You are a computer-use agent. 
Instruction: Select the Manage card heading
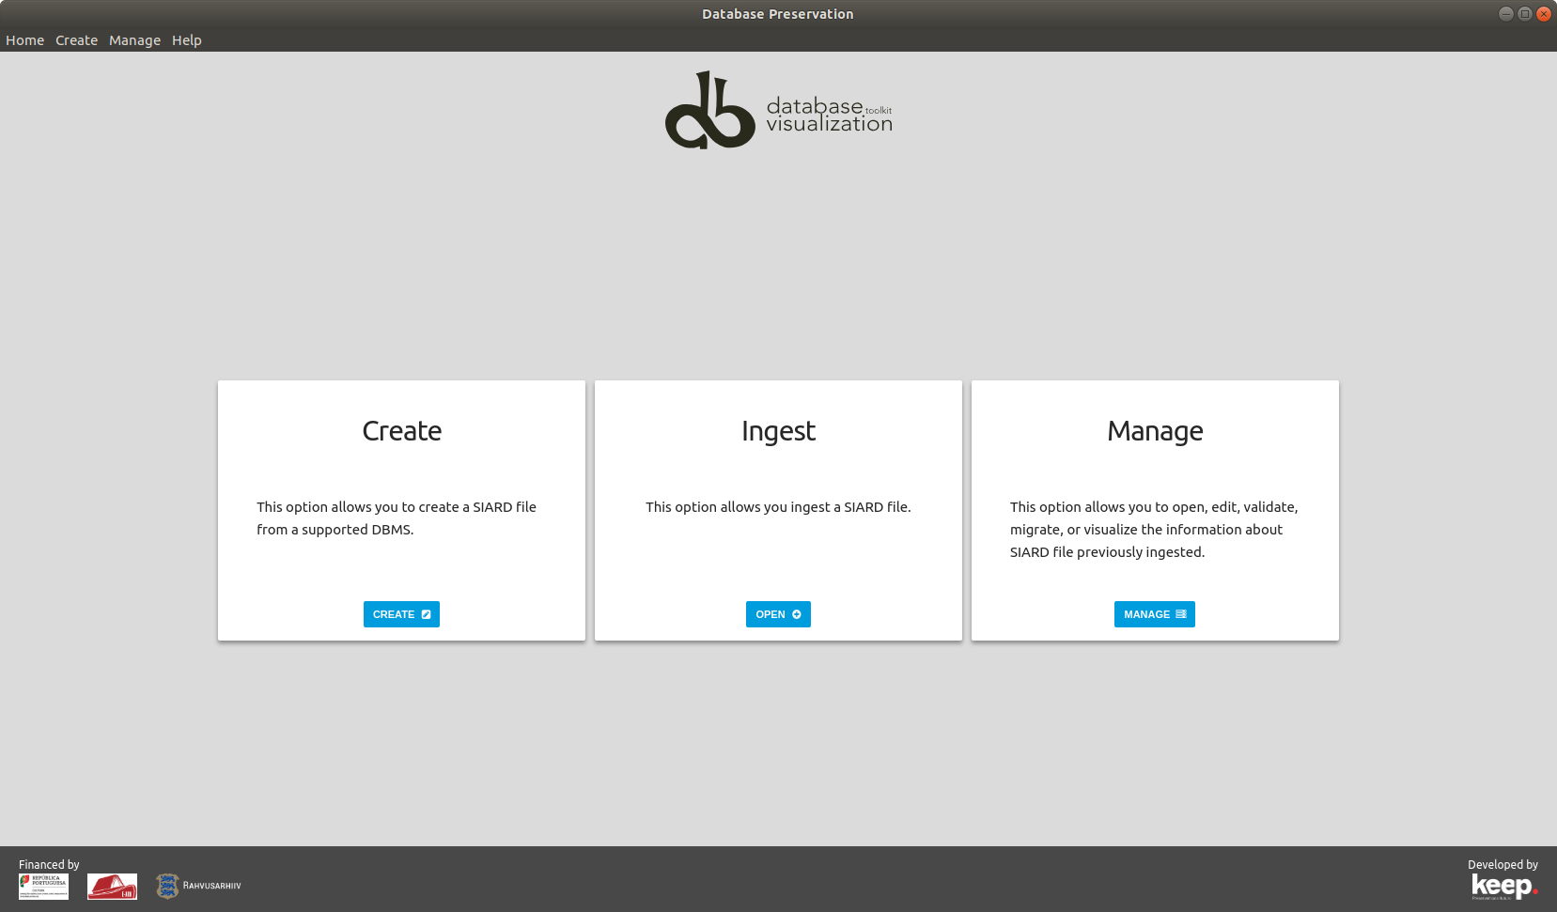click(1155, 430)
